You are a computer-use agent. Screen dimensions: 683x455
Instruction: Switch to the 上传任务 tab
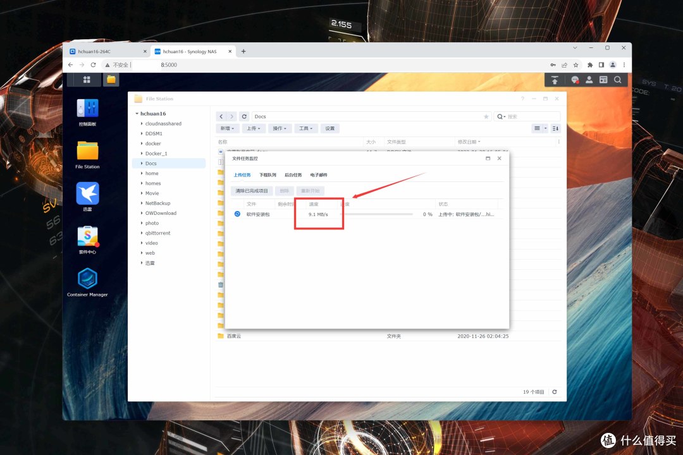coord(242,175)
